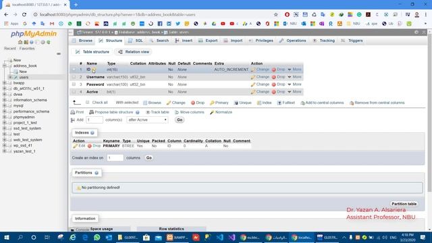
Task: Click Index for selected columns
Action: point(264,103)
